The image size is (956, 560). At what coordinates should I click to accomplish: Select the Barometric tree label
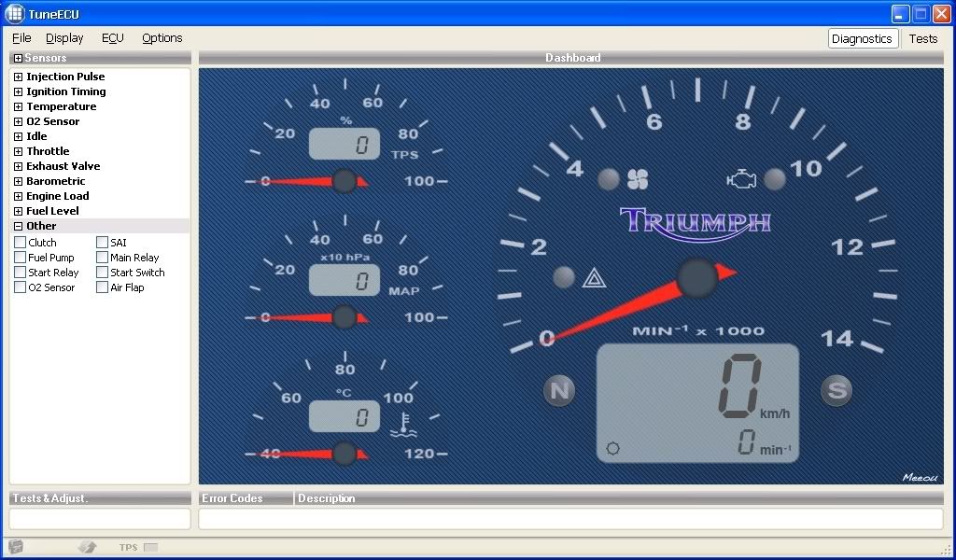(55, 181)
